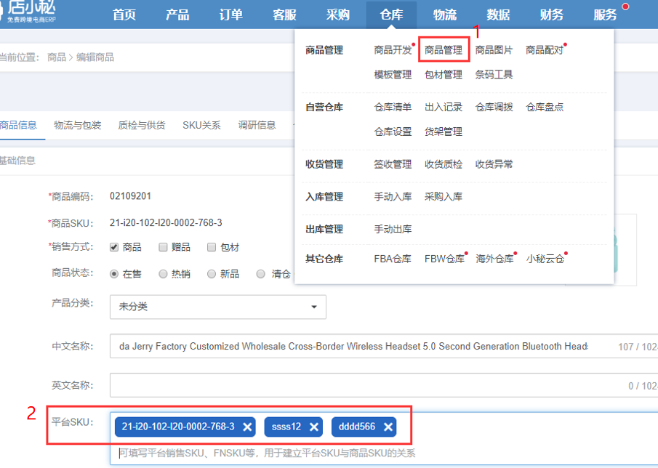Check the 赠品 checkbox
Screen dimensions: 658x468
[x=164, y=247]
